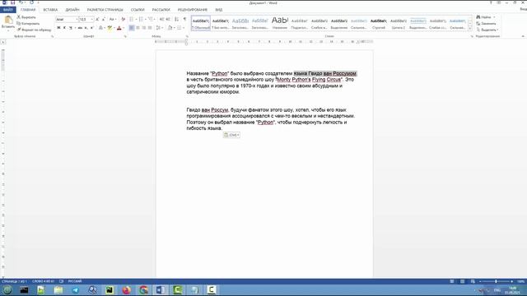Switch to the РАССЫЛКИ ribbon tab
The width and height of the screenshot is (527, 296).
(x=161, y=10)
